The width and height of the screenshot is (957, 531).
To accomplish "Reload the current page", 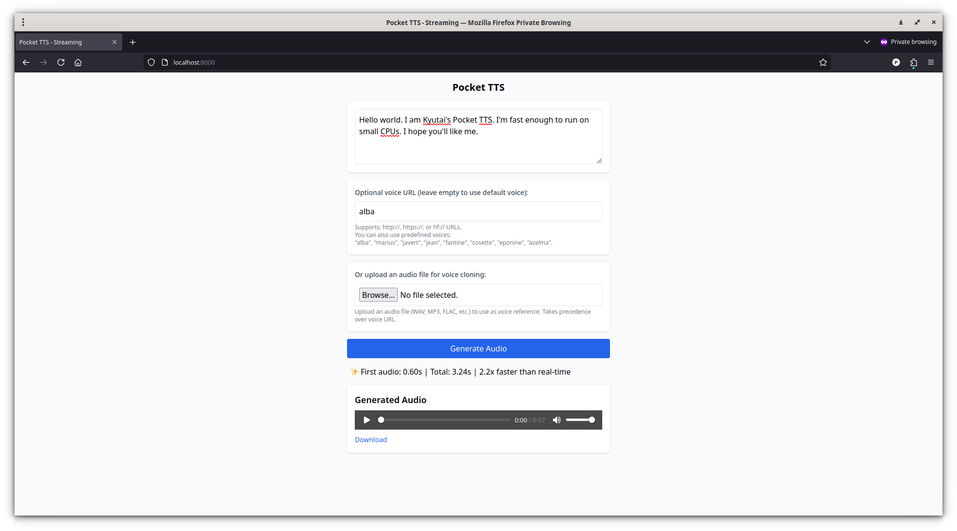I will click(61, 62).
